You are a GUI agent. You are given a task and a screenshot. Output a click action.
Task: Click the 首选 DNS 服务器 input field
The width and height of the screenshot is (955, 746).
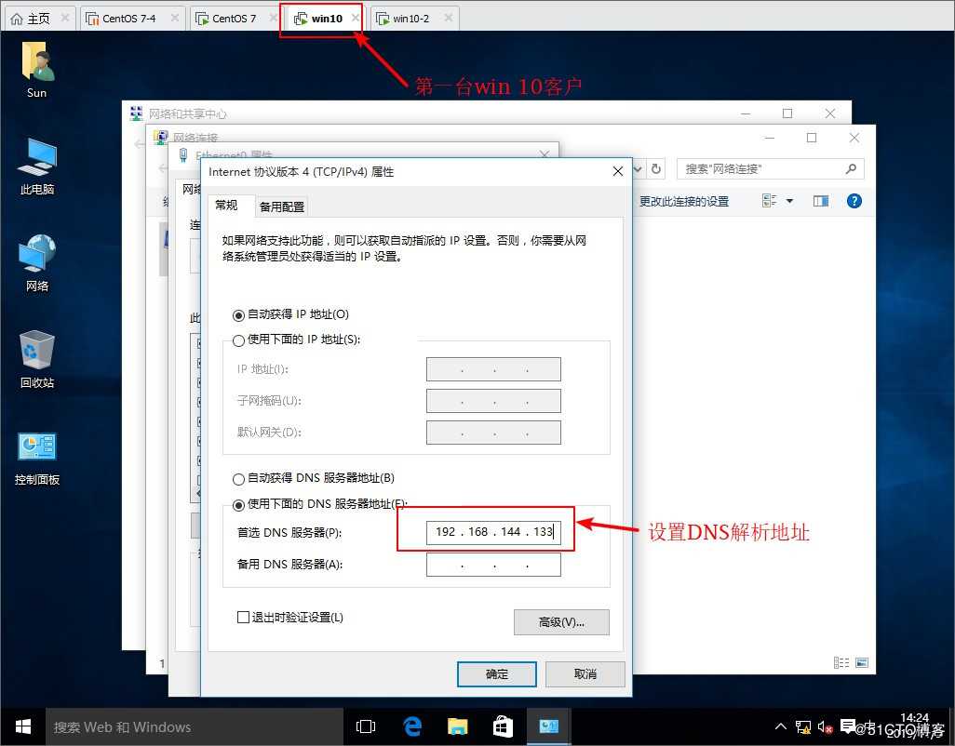click(x=493, y=532)
